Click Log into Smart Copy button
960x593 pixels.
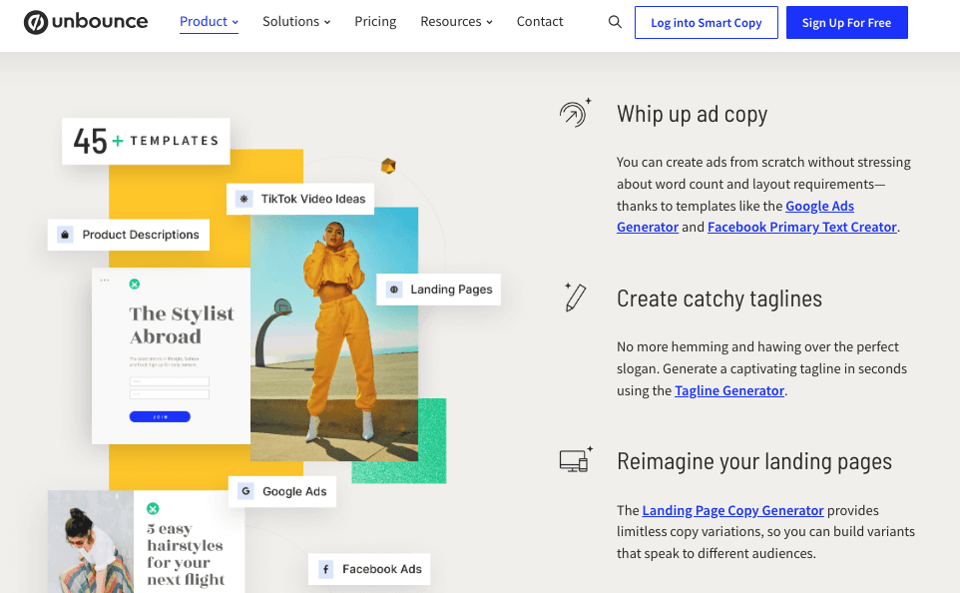tap(706, 23)
